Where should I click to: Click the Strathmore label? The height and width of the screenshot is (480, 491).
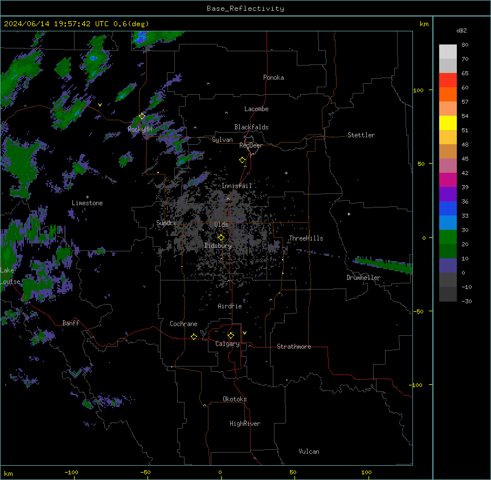pos(294,347)
